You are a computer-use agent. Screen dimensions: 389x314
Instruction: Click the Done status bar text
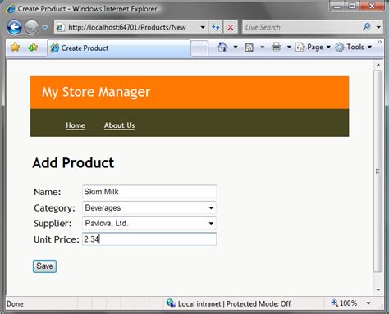(15, 303)
